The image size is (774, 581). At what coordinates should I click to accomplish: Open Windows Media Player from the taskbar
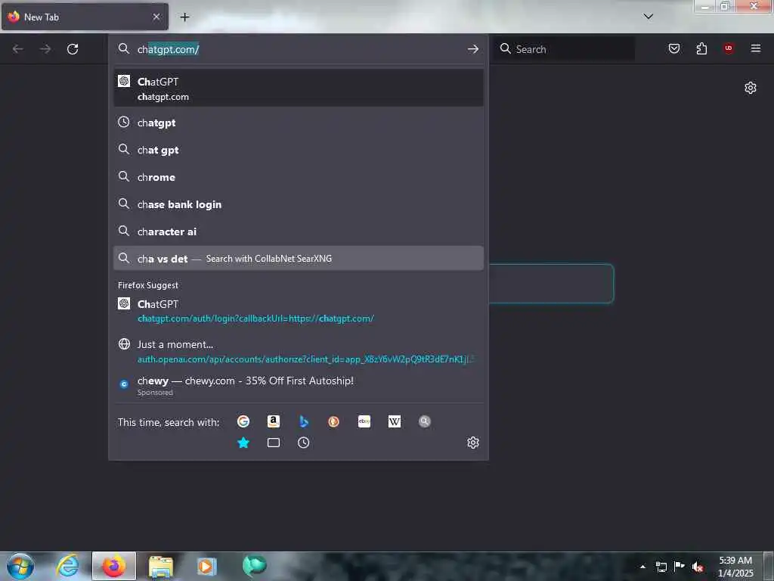(207, 566)
